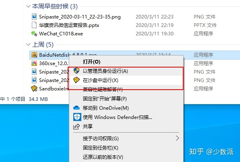Click the admin shield icon beside 以管理员身份运行
The width and height of the screenshot is (240, 162).
[77, 71]
